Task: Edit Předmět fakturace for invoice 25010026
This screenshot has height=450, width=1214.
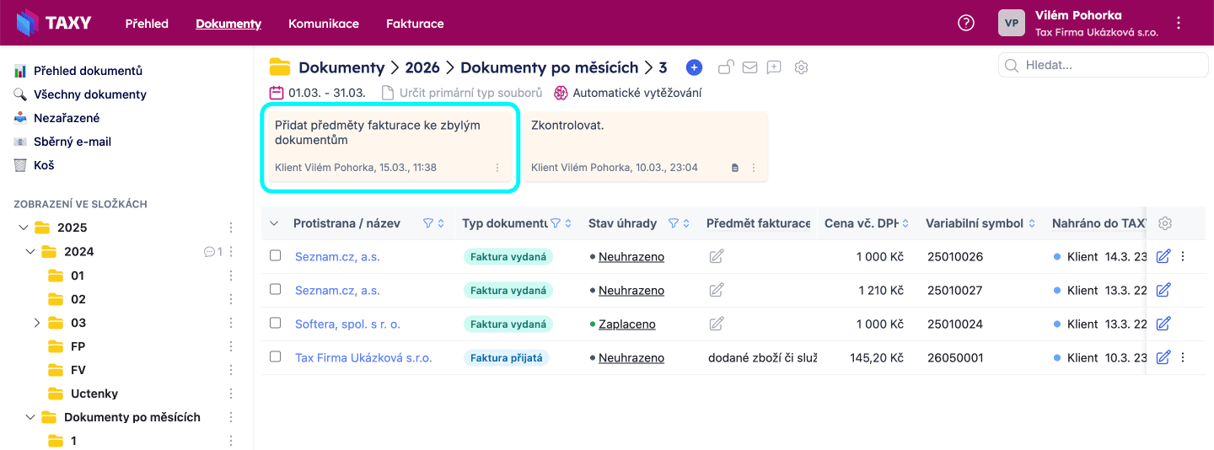Action: pyautogui.click(x=717, y=256)
